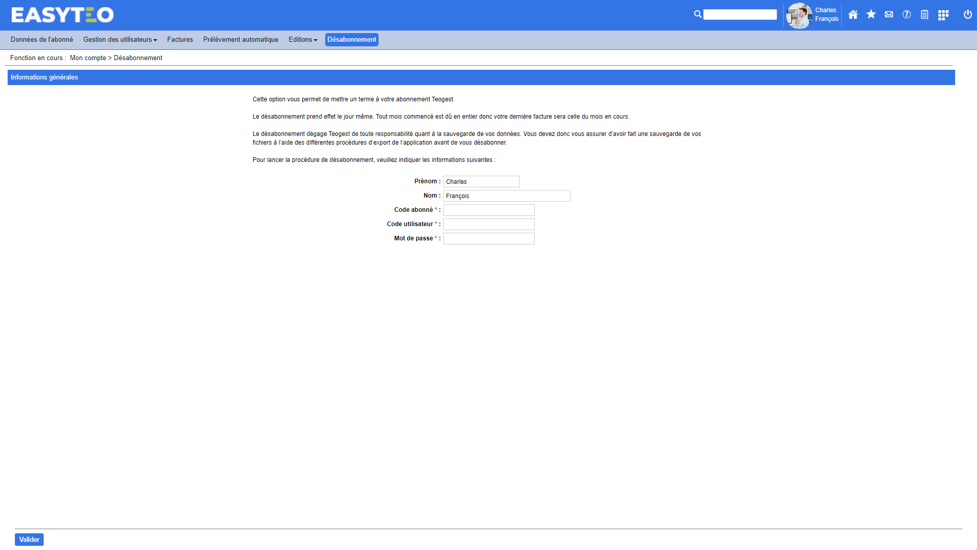Open help question mark icon
This screenshot has height=550, width=977.
click(x=907, y=15)
